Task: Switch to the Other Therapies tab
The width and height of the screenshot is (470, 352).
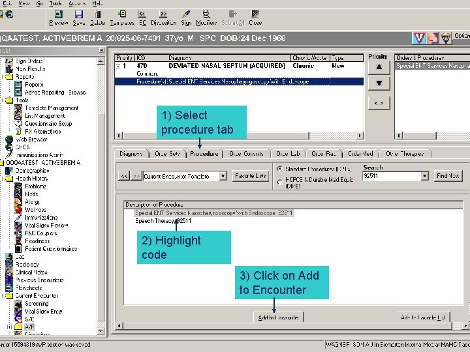Action: click(405, 154)
